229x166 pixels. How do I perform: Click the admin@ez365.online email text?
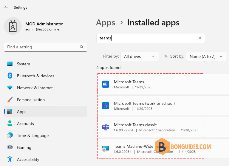(x=42, y=29)
